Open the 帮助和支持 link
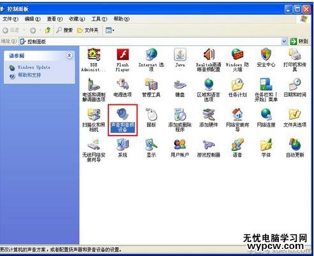The height and width of the screenshot is (256, 314). coord(29,75)
